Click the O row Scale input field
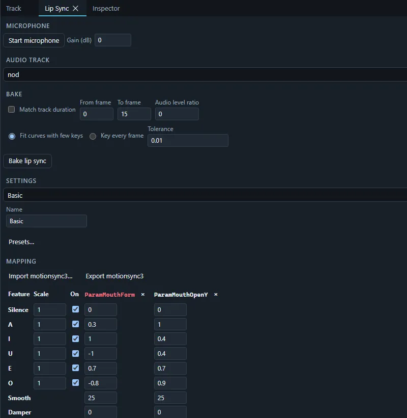The image size is (407, 418). click(50, 383)
